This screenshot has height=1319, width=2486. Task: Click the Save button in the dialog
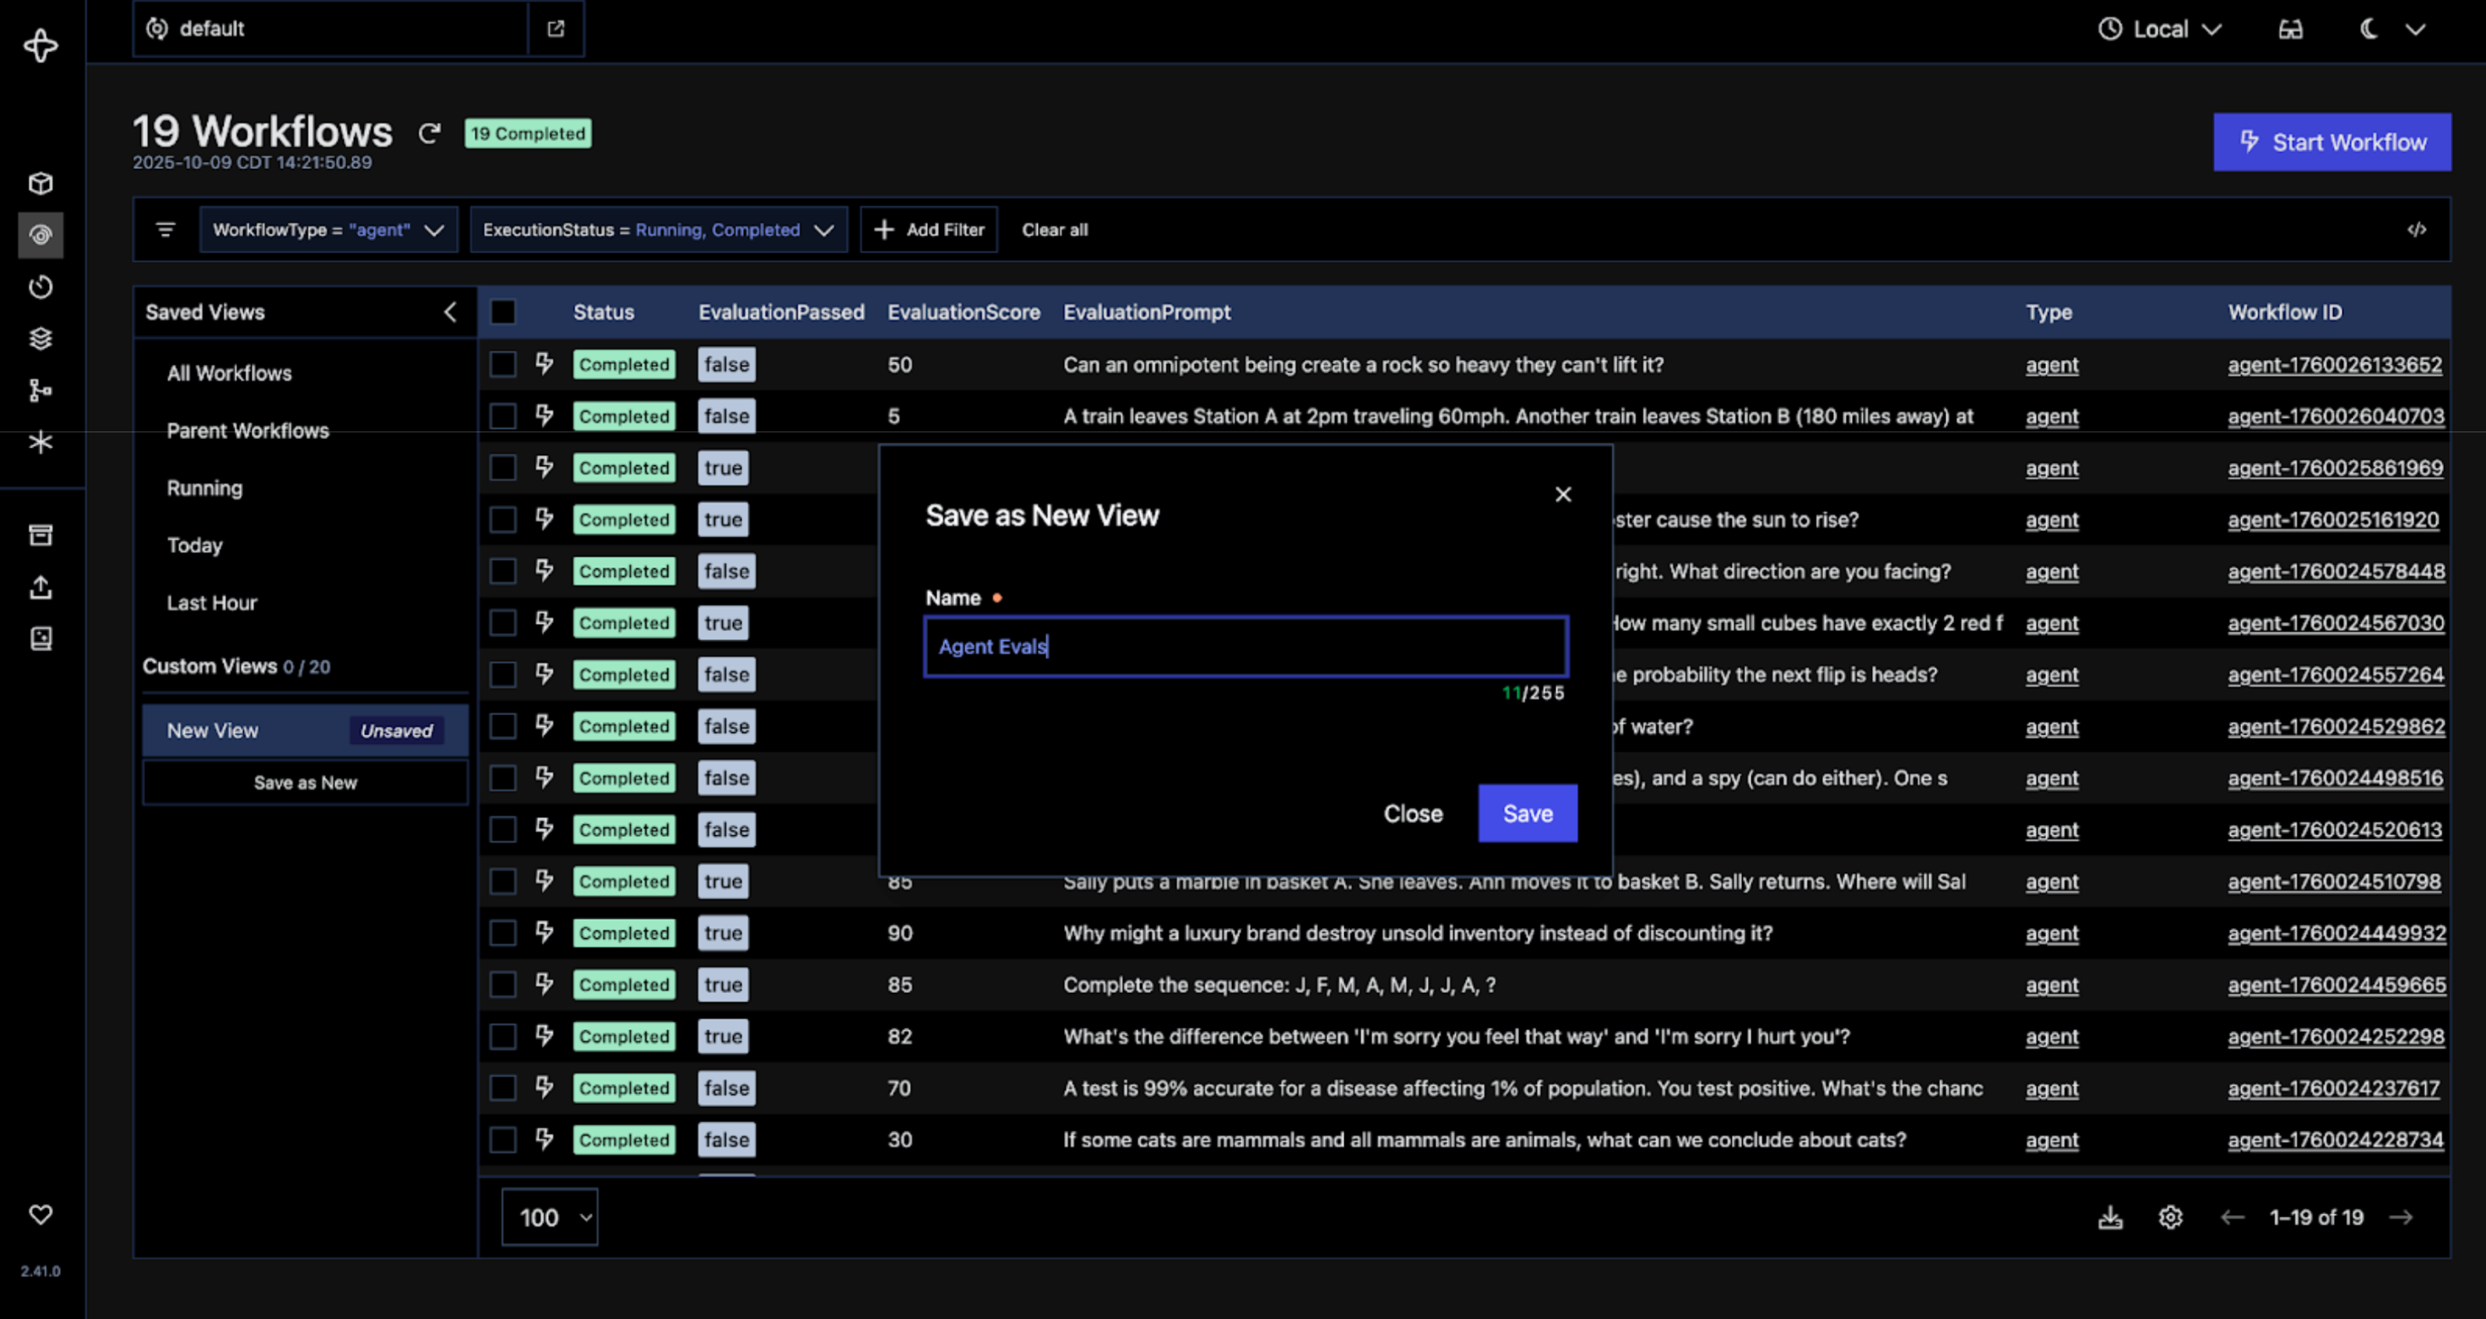[x=1527, y=813]
